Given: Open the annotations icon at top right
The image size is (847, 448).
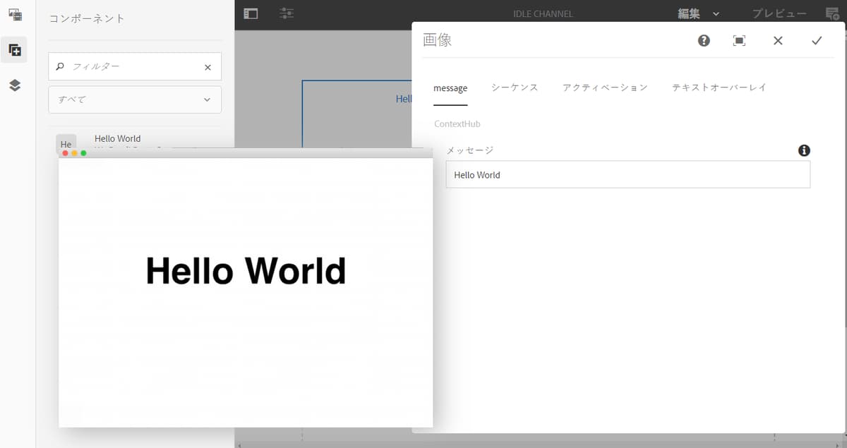Looking at the screenshot, I should pos(831,13).
